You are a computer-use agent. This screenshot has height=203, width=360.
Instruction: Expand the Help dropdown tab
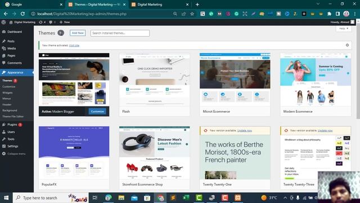344,29
